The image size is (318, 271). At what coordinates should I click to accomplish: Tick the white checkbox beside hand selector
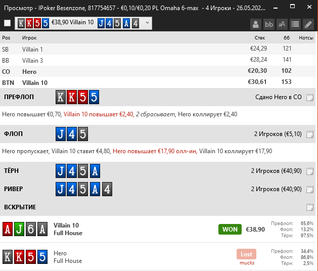click(x=8, y=23)
